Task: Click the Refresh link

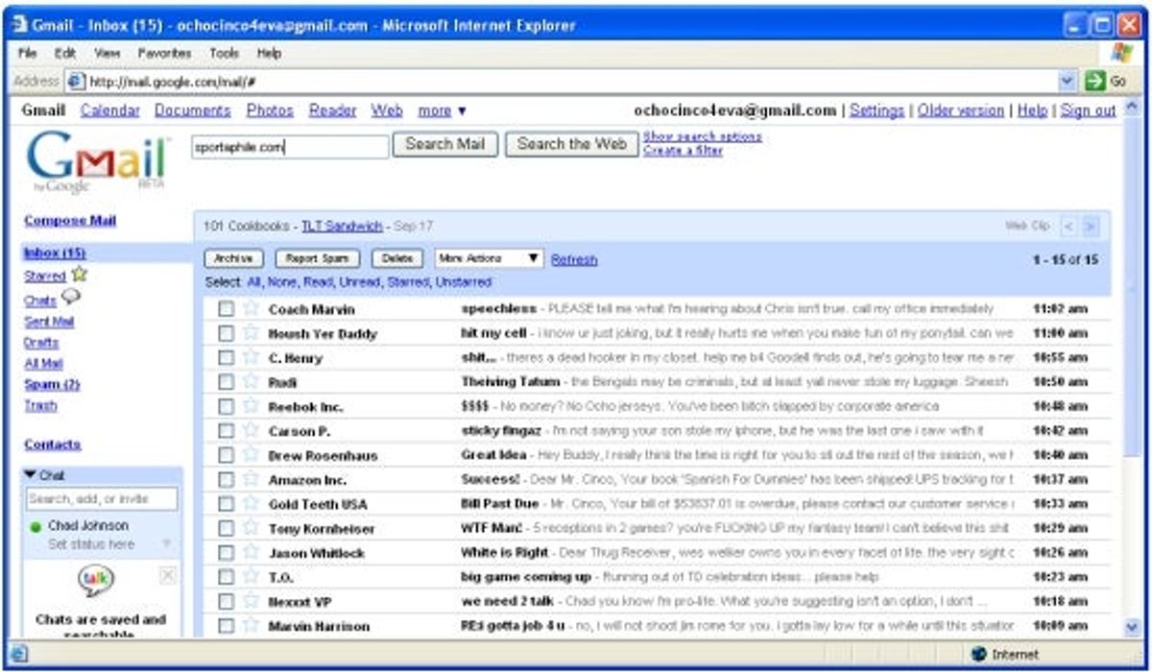Action: [x=574, y=259]
